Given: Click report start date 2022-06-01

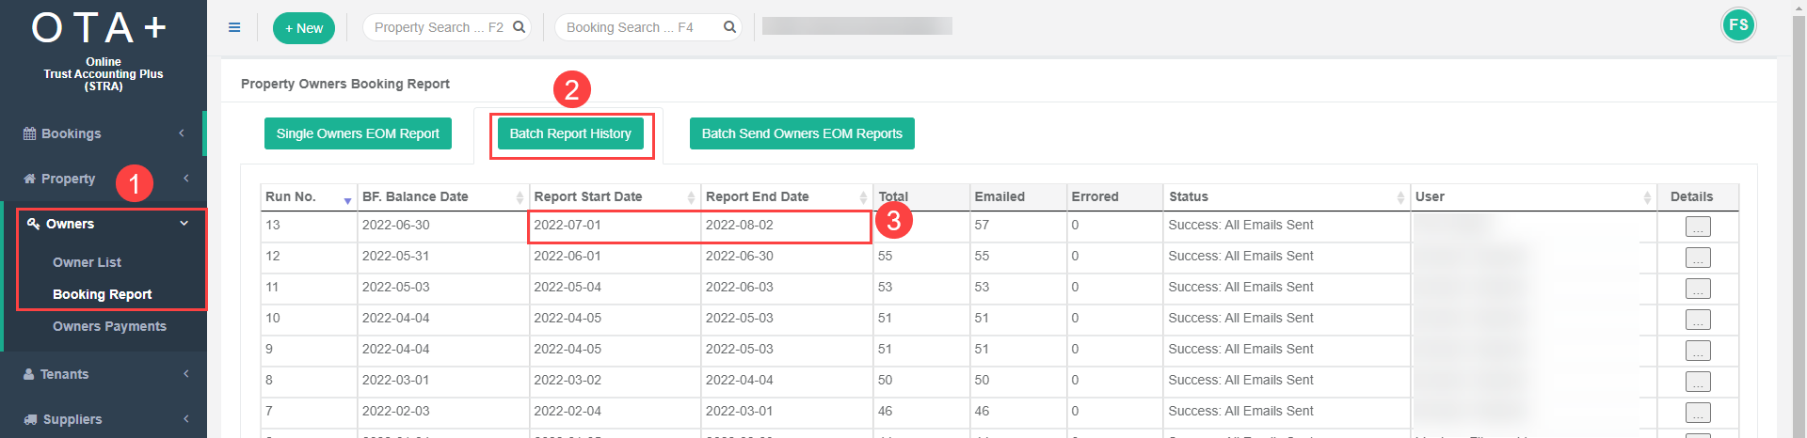Looking at the screenshot, I should coord(568,256).
